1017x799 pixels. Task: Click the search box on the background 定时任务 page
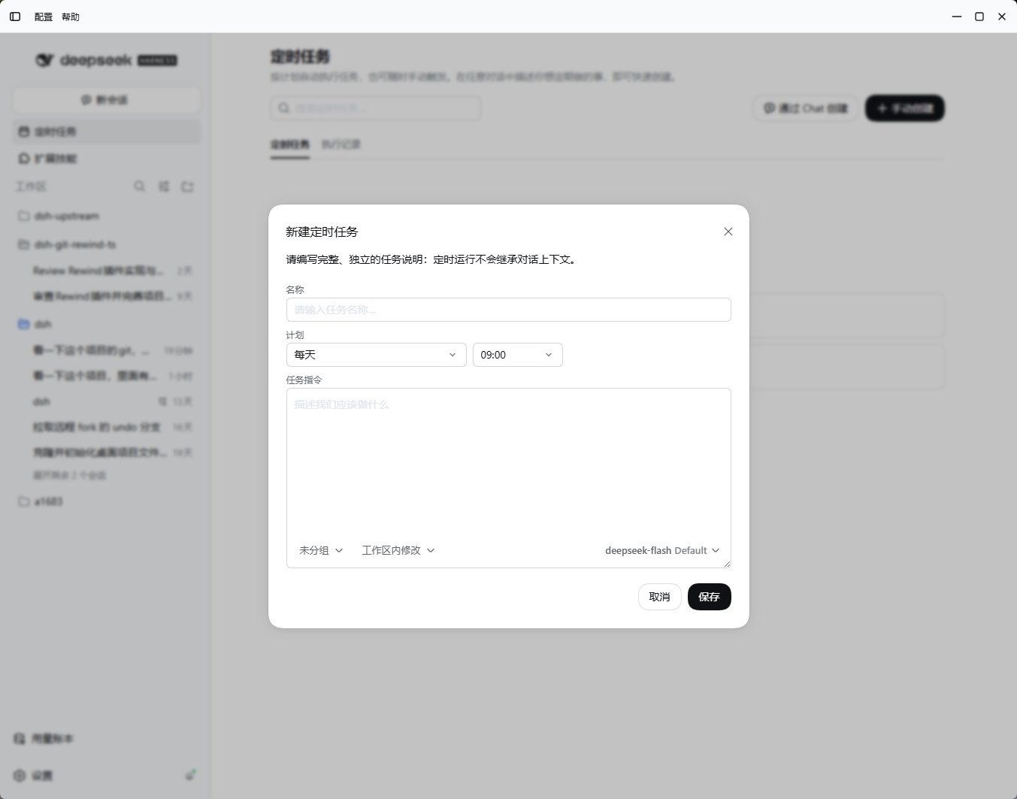pyautogui.click(x=375, y=108)
